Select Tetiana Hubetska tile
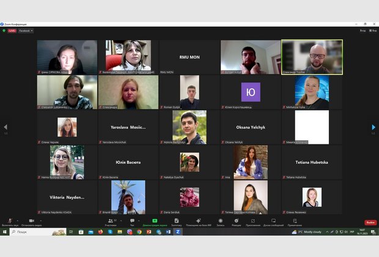379x257 pixels. (312, 162)
